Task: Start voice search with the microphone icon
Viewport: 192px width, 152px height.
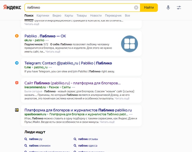Action: coord(168,8)
